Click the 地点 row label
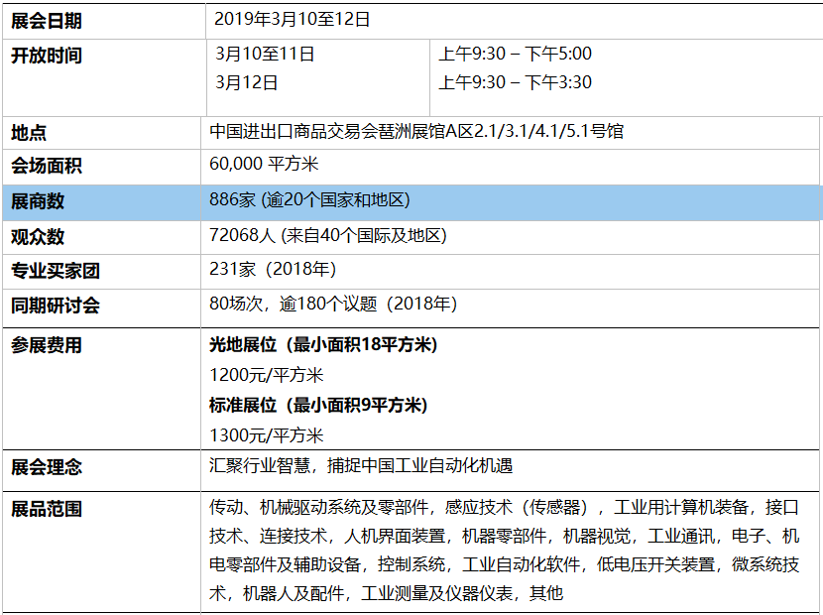 point(29,132)
